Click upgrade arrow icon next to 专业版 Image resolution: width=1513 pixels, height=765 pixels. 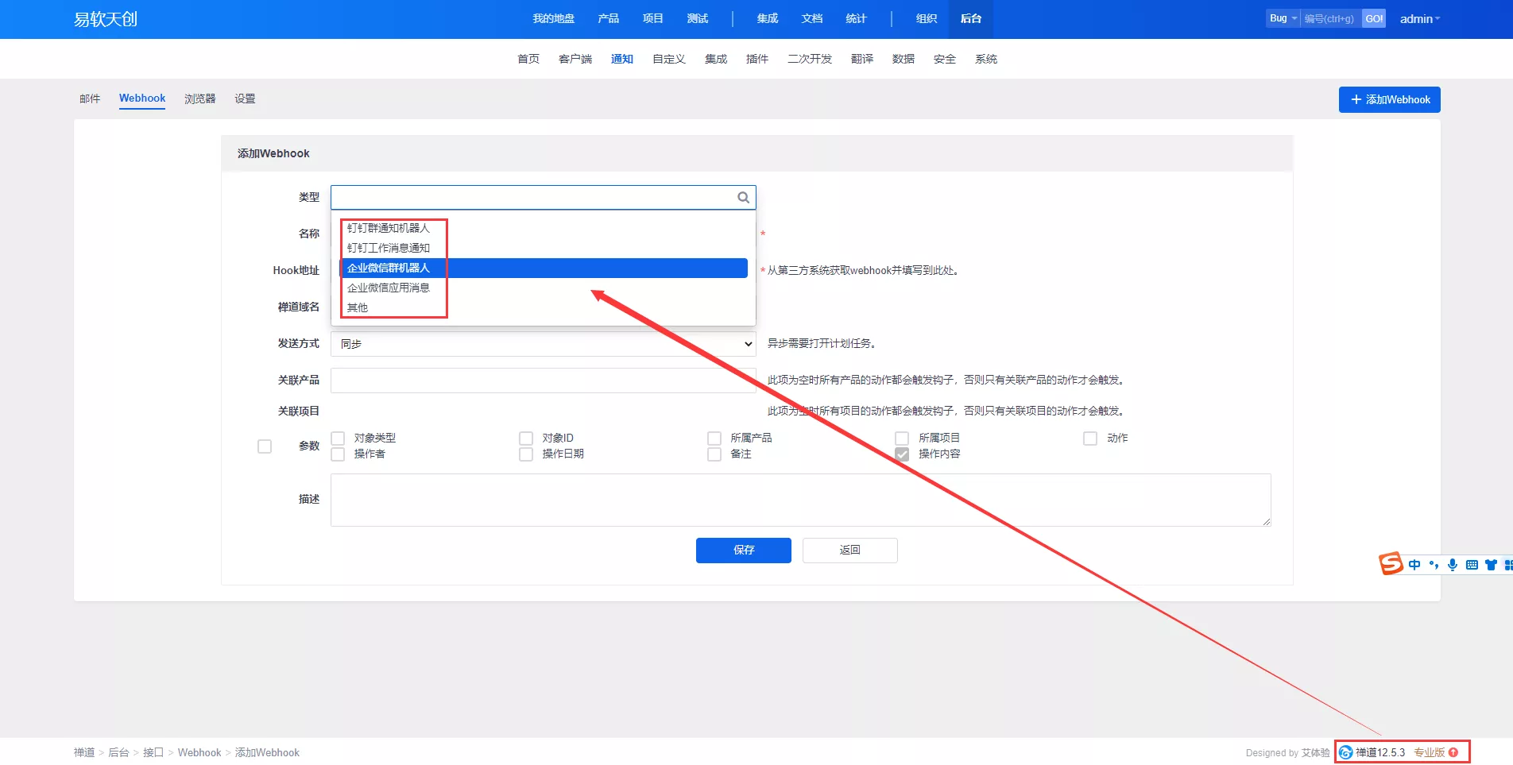coord(1453,752)
